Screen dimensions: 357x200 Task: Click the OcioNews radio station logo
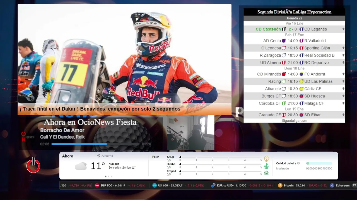pyautogui.click(x=27, y=137)
